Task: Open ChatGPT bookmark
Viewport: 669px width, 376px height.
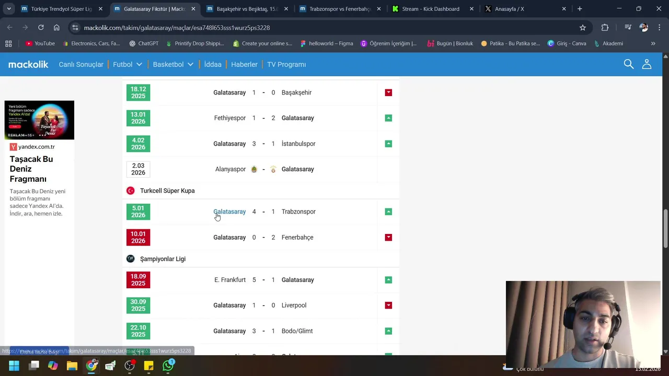Action: [x=144, y=43]
